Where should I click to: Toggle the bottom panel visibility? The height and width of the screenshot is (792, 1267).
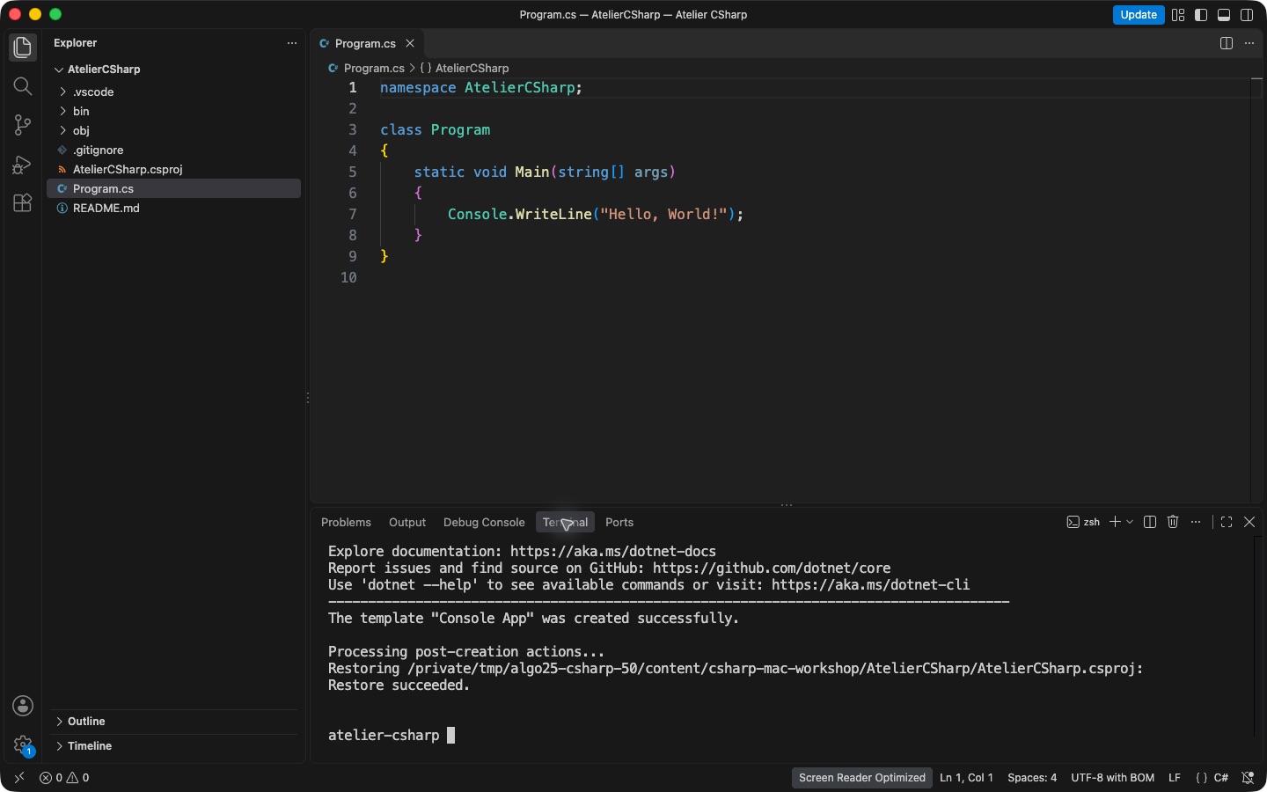pos(1224,15)
